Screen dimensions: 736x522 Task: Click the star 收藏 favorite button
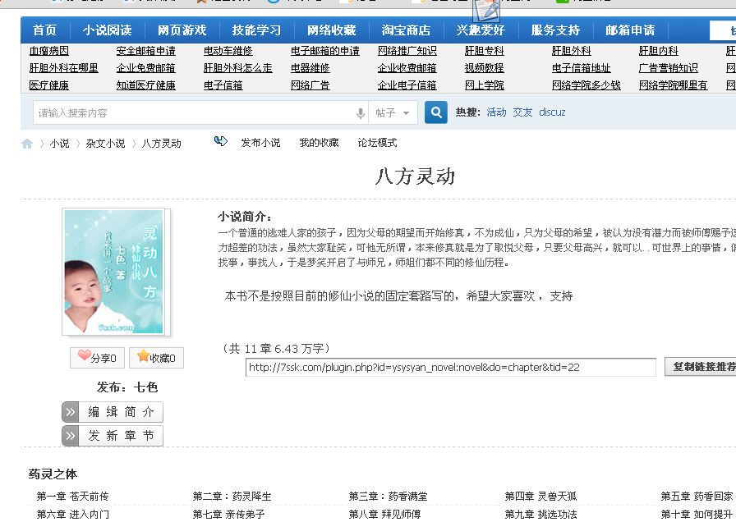coord(155,357)
